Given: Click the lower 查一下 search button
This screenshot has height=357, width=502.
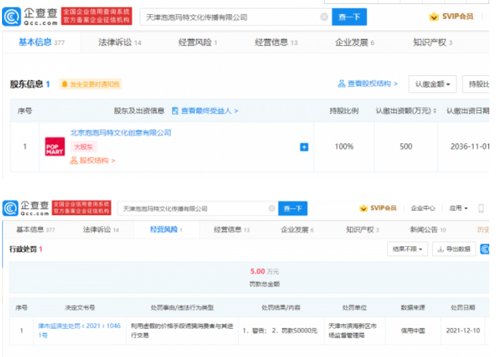Looking at the screenshot, I should pyautogui.click(x=292, y=208).
